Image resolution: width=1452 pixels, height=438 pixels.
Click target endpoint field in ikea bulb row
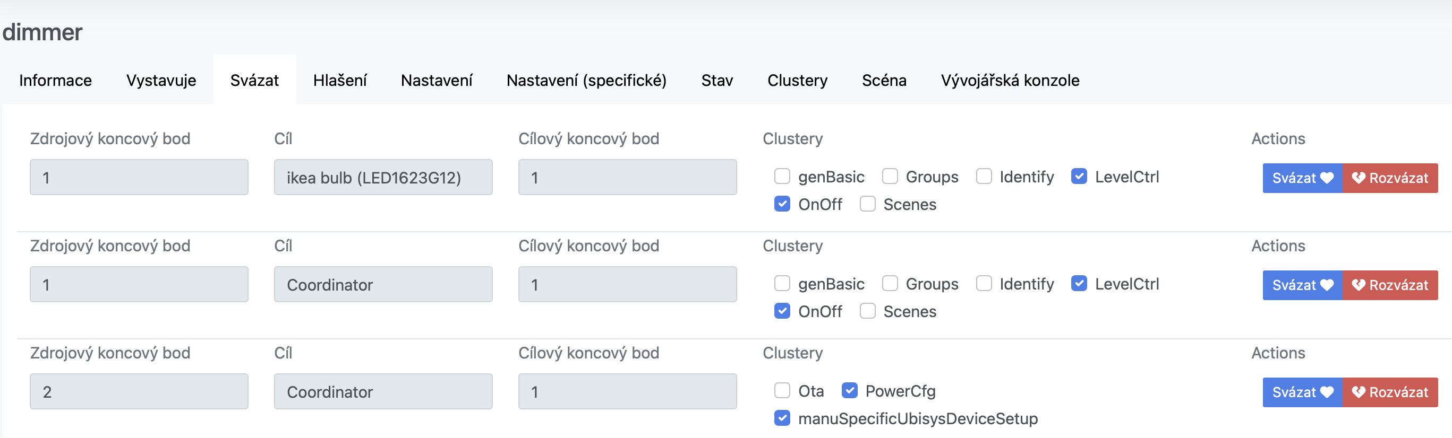(627, 177)
